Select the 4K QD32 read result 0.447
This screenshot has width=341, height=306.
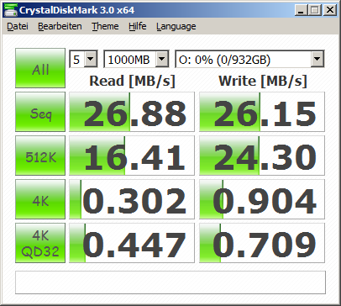tap(132, 243)
